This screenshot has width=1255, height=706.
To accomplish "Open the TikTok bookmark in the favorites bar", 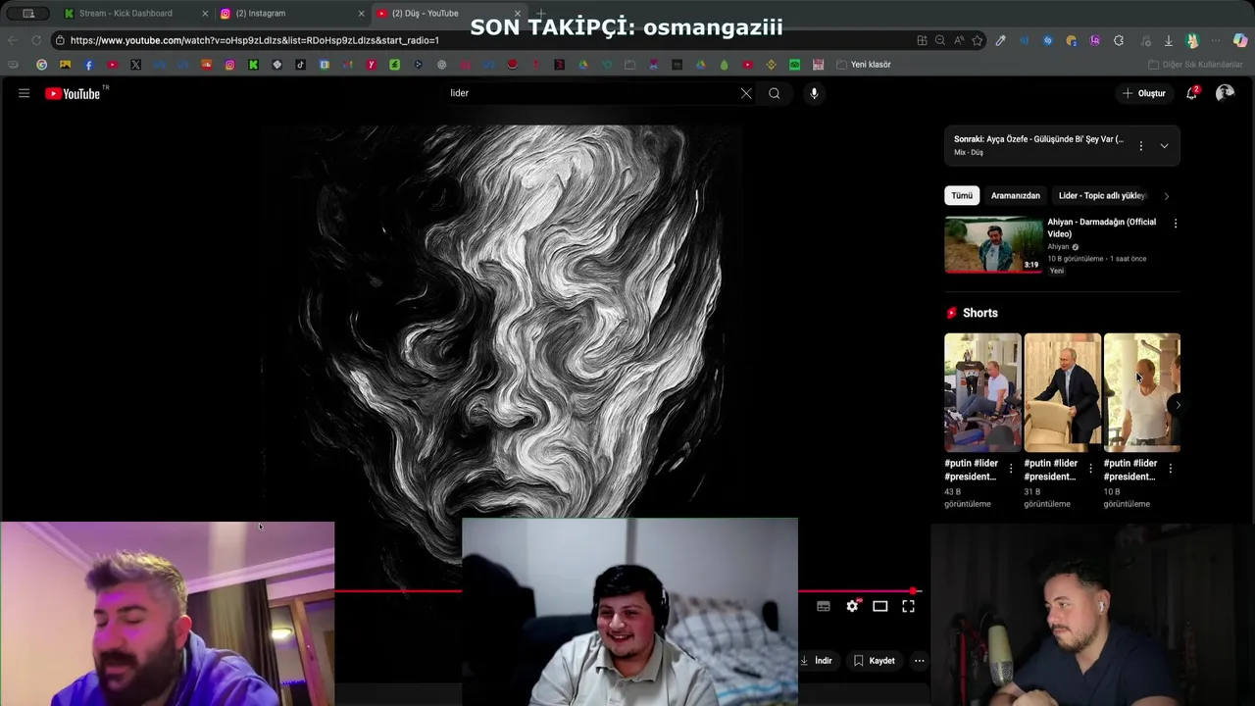I will pos(300,65).
